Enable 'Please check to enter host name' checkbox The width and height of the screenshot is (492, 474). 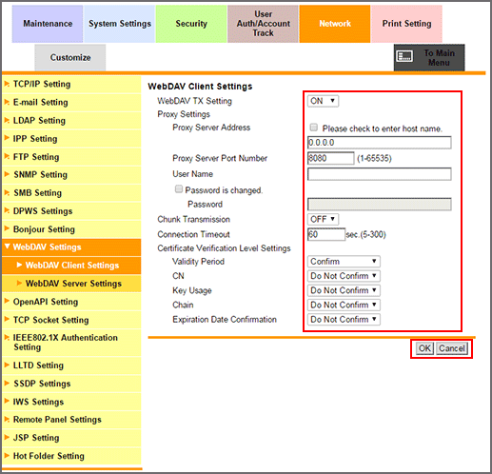point(313,128)
